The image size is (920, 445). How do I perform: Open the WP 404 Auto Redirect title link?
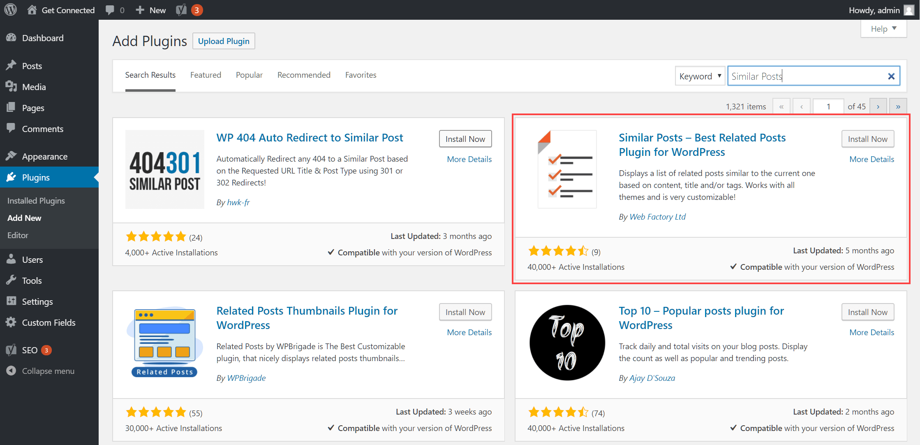click(x=310, y=138)
